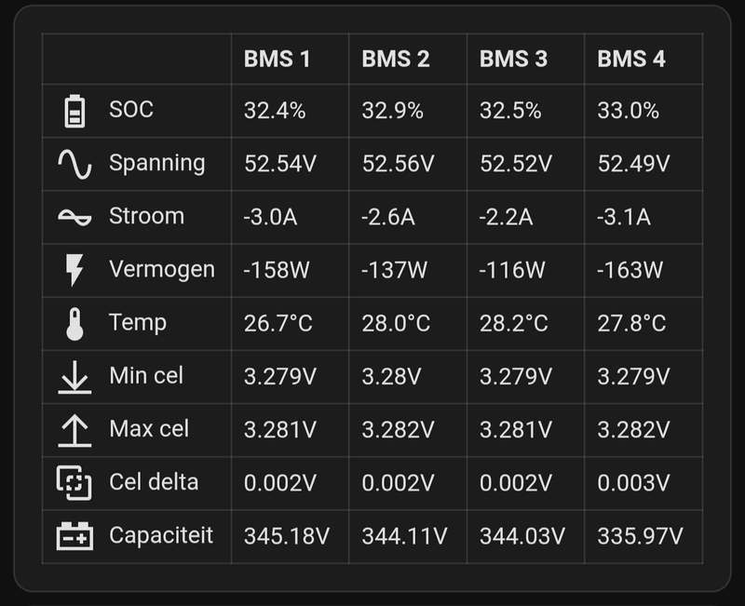Click the SOC battery icon

click(x=74, y=111)
